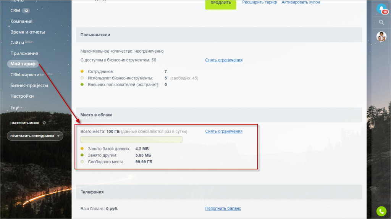Click the Всего места 100 ГБ text
Screen dimensions: 391x219
tap(100, 132)
